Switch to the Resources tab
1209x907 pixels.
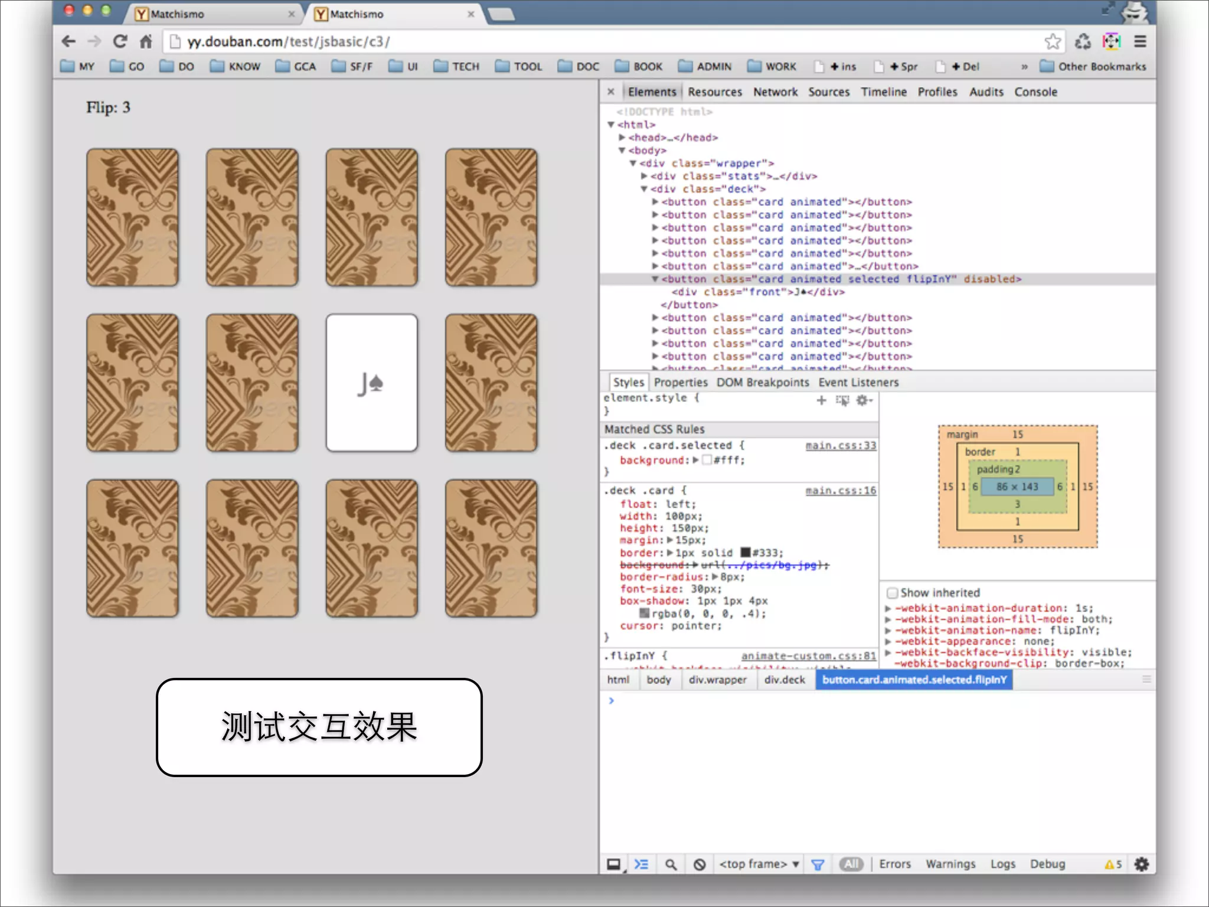[x=715, y=92]
